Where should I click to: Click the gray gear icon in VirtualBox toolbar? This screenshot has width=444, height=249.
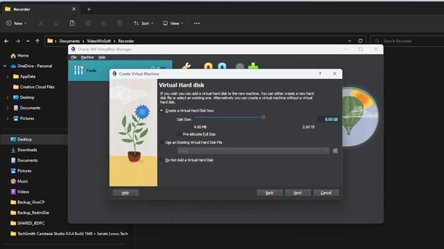point(240,66)
